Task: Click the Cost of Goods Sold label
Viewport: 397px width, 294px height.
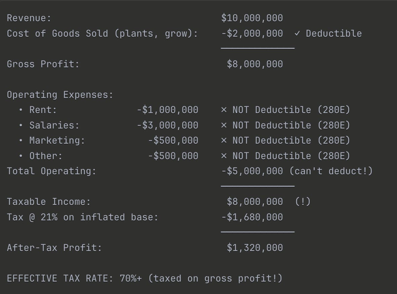Action: pos(102,34)
